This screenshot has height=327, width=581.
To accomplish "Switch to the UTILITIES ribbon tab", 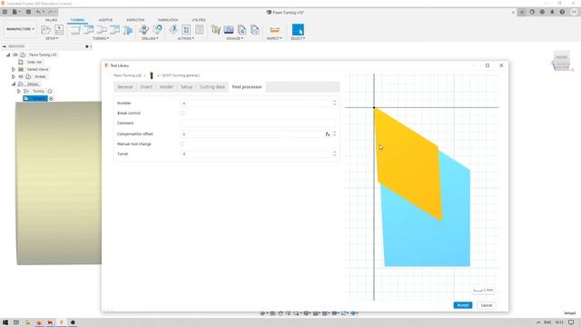I will (x=199, y=20).
